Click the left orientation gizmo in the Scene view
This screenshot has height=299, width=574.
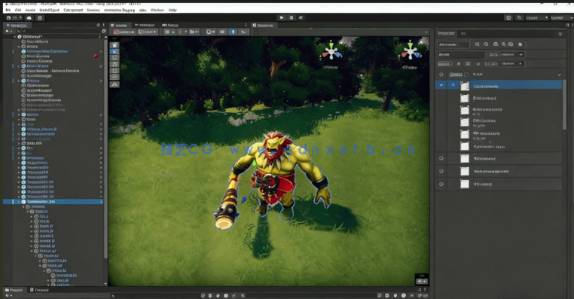pyautogui.click(x=331, y=52)
